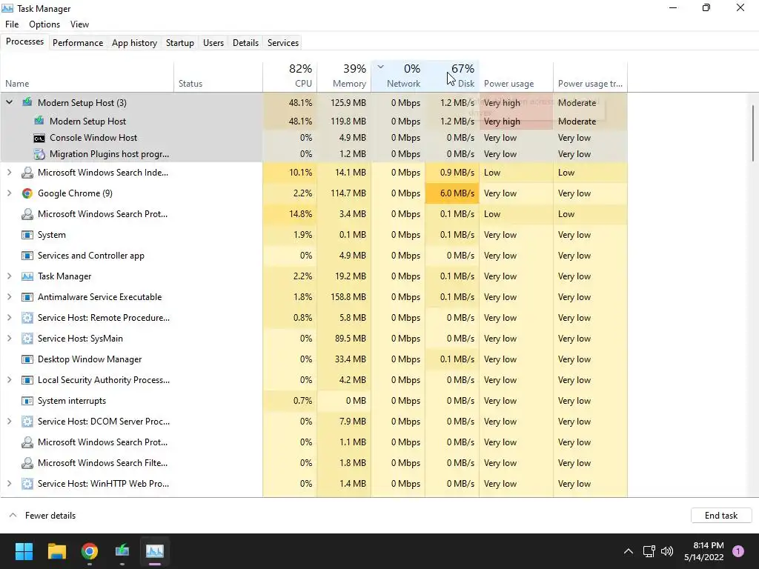Click Fewer details to collapse view

point(42,516)
